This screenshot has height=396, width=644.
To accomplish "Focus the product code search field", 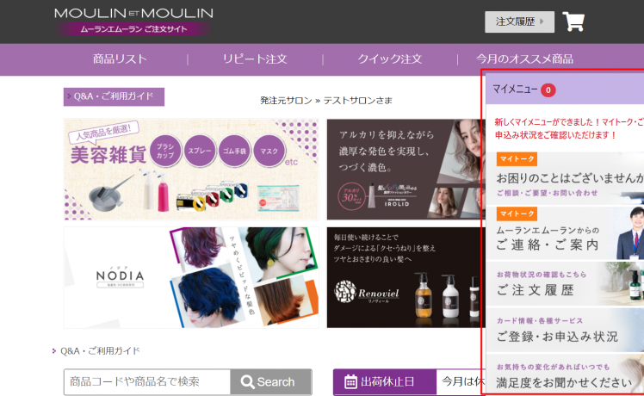I will [147, 381].
